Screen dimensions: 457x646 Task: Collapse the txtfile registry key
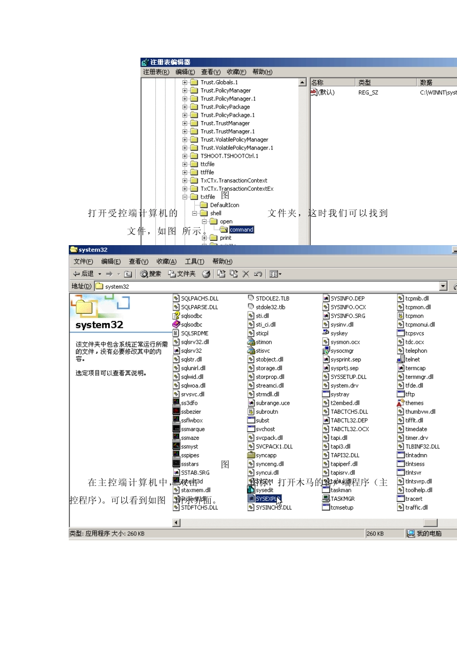click(185, 197)
